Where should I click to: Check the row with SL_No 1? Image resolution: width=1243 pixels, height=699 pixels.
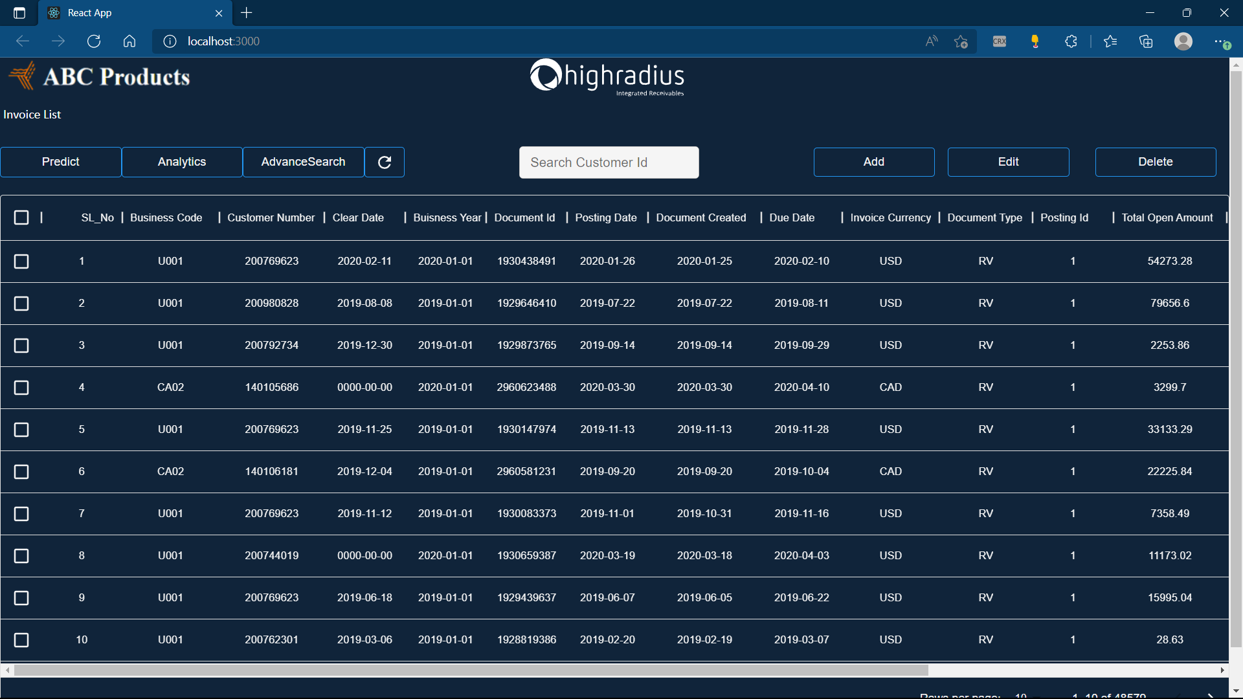coord(21,261)
